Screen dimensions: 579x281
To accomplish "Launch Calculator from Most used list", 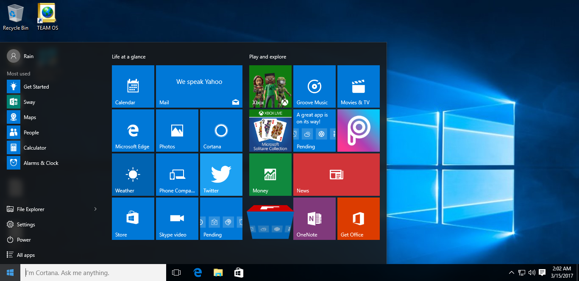I will tap(53, 148).
